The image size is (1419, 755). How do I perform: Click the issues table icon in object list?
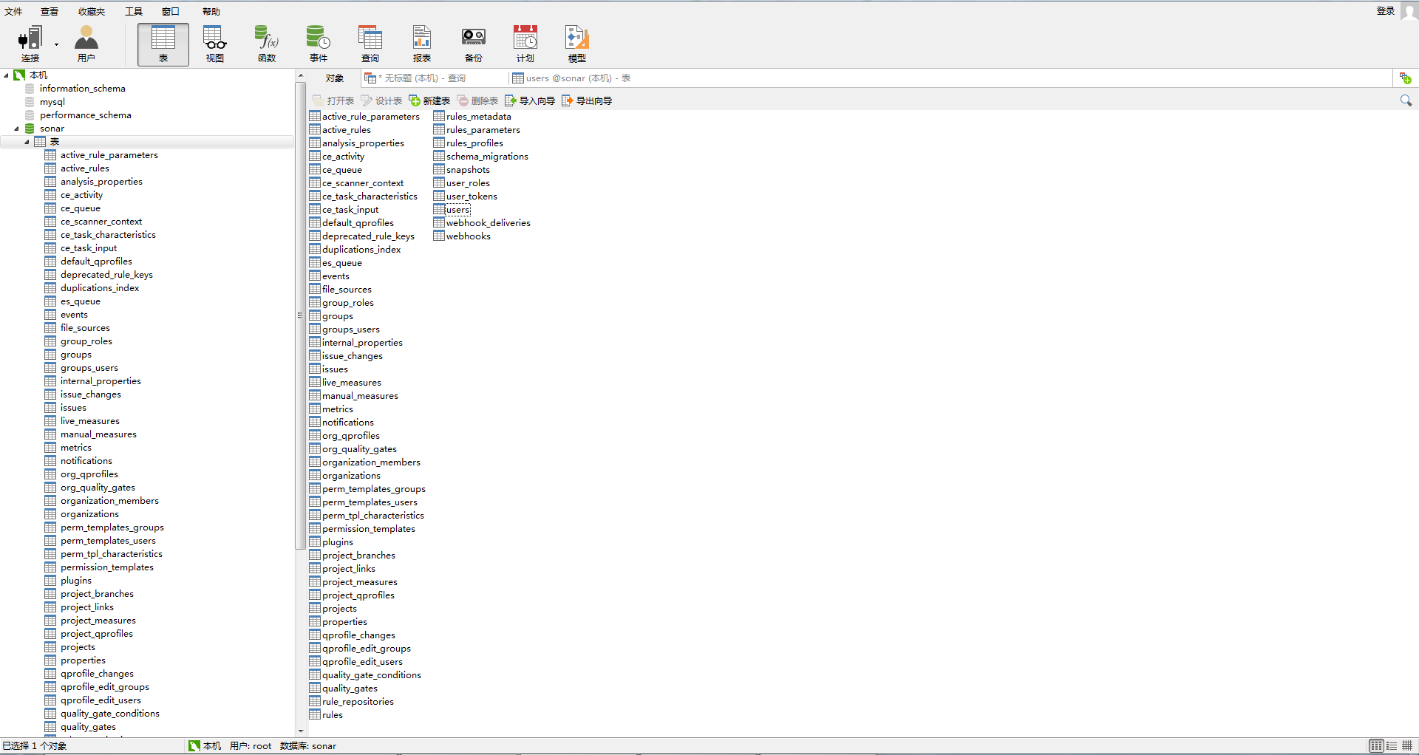pos(315,369)
